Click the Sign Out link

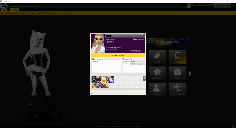point(228,4)
